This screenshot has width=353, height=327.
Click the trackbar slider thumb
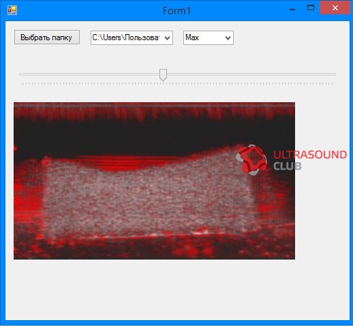coord(163,75)
